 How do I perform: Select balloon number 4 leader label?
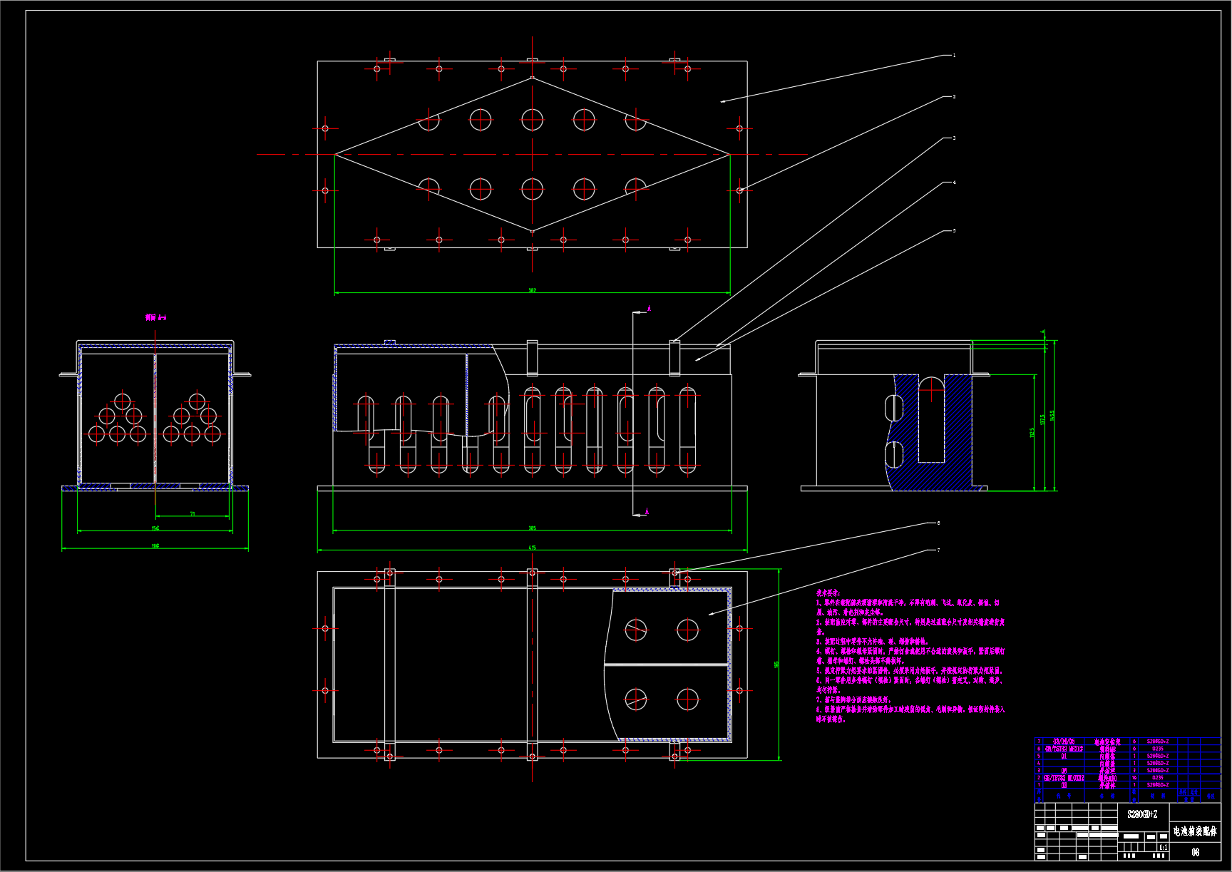click(954, 183)
